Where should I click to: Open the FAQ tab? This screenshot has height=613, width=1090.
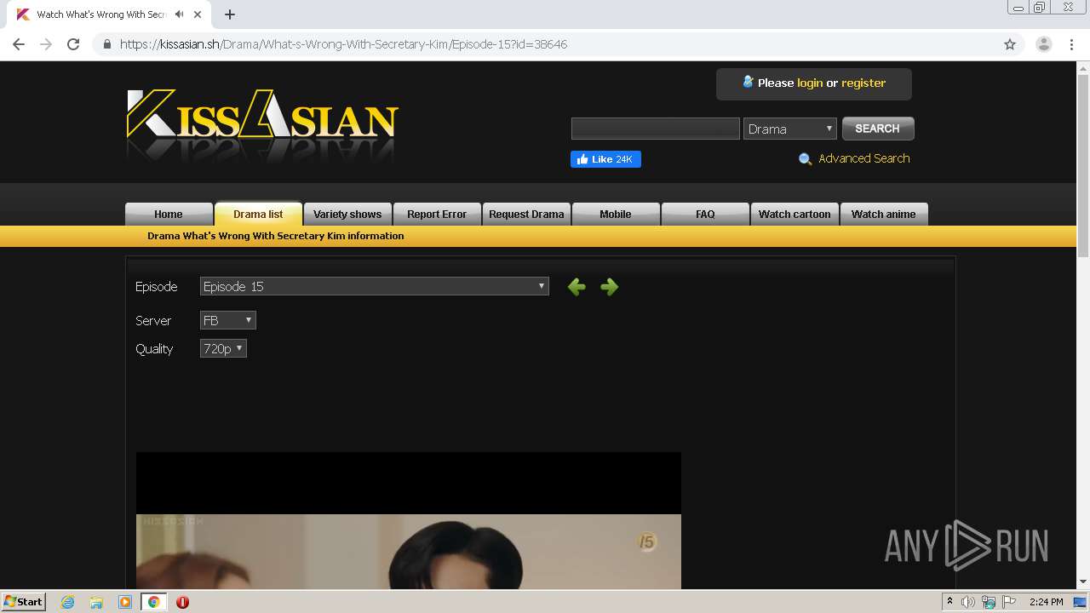(705, 214)
